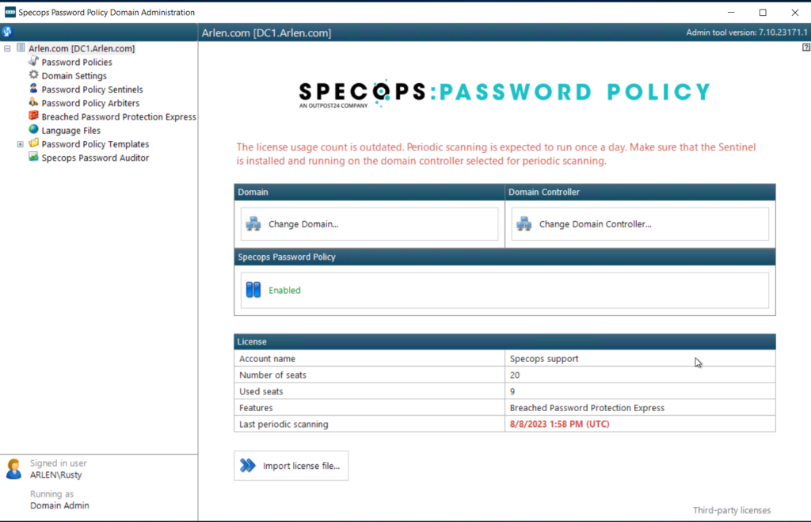Screen dimensions: 811x522
Task: Open Third-party licenses link
Action: tap(731, 510)
